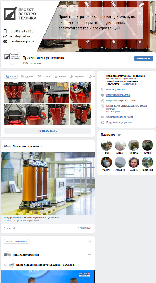Click the clock icon beside Открыто status
156x283 pixels.
[103, 101]
